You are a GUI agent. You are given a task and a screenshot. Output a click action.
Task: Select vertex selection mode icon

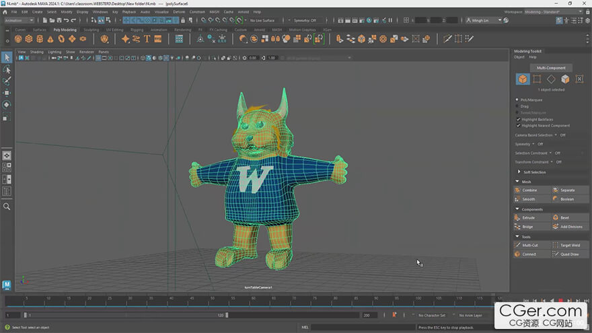[x=537, y=79]
